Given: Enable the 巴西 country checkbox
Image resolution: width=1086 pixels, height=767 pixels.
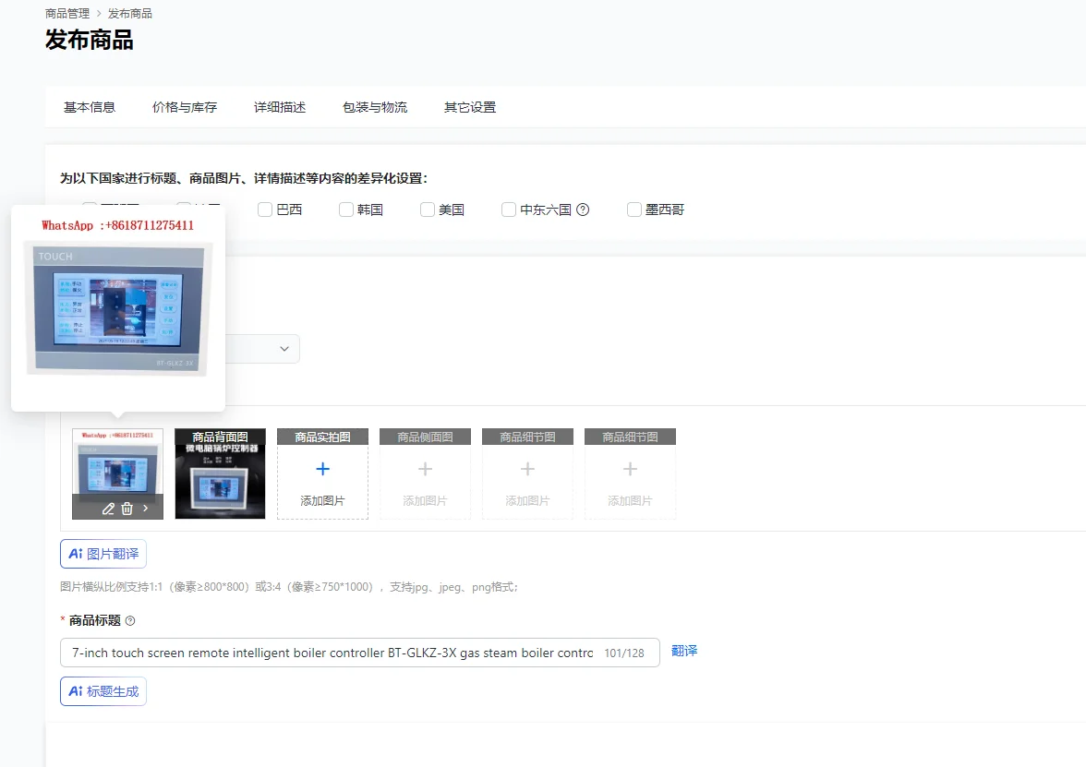Looking at the screenshot, I should (x=265, y=210).
